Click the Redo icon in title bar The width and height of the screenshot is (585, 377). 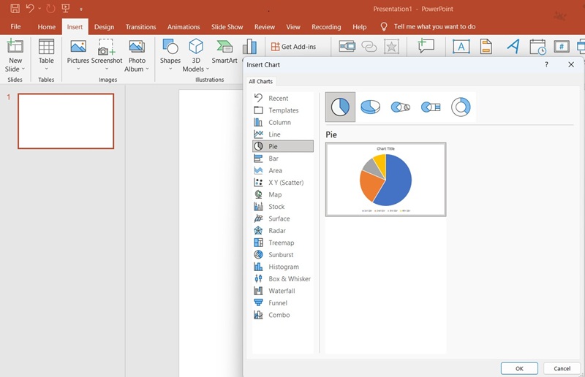[50, 8]
